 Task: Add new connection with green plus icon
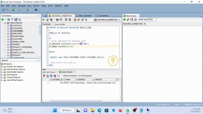[x=3, y=20]
